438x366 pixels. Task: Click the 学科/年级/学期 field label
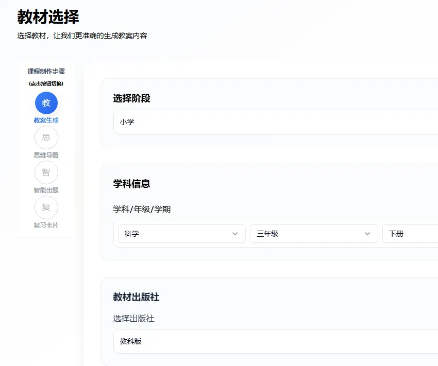point(142,209)
